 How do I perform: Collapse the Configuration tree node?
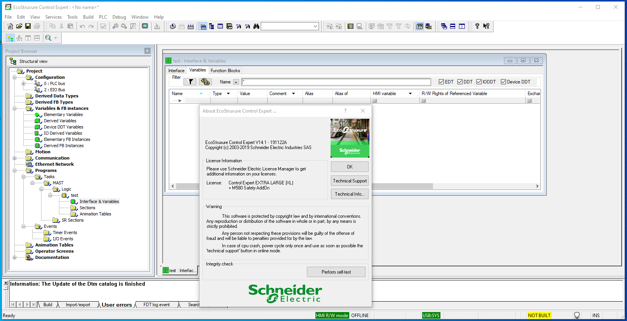15,77
